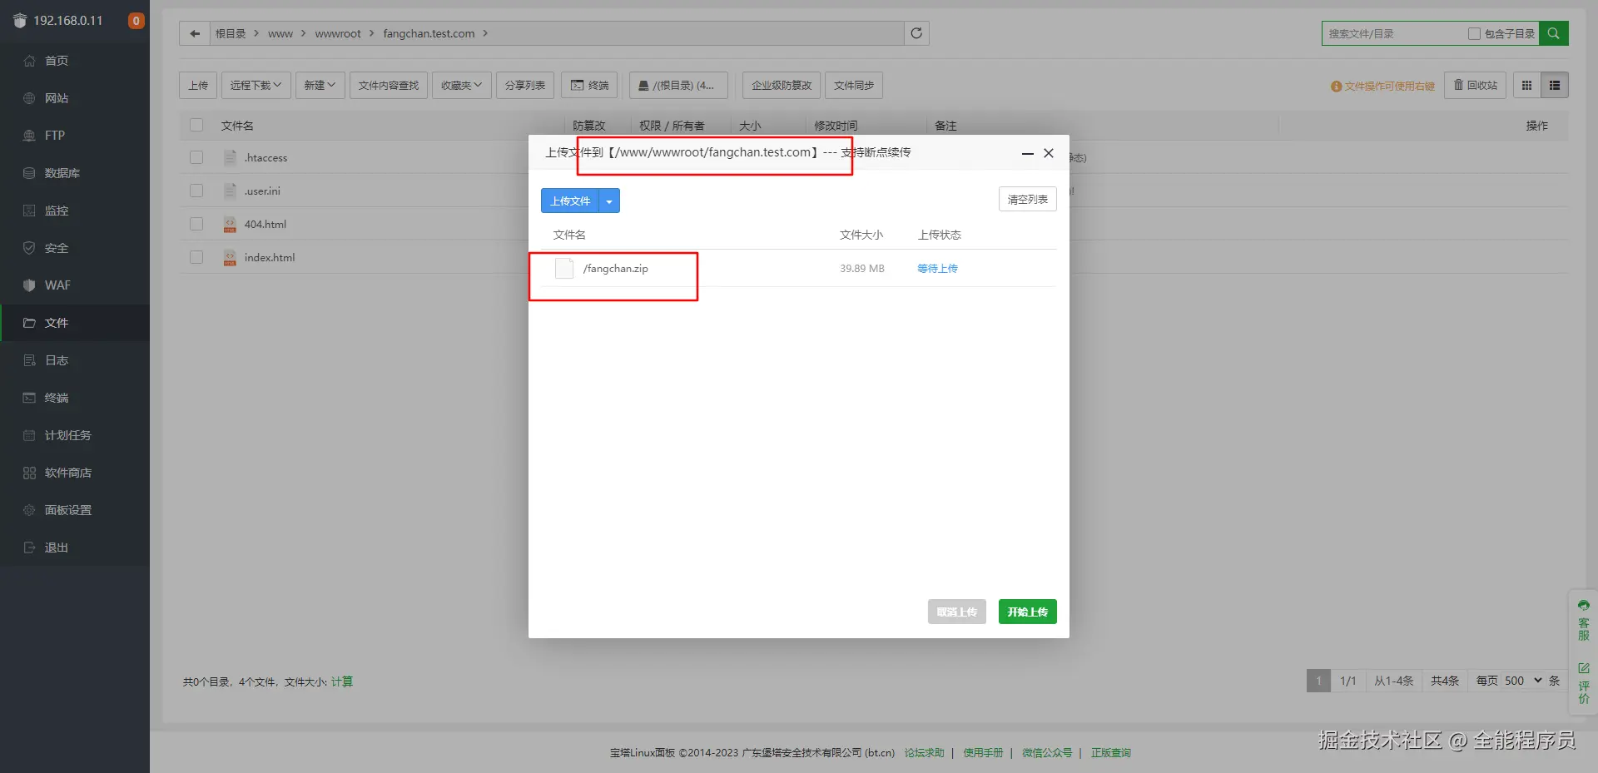Click the 404.html file icon
This screenshot has height=773, width=1598.
(x=230, y=224)
